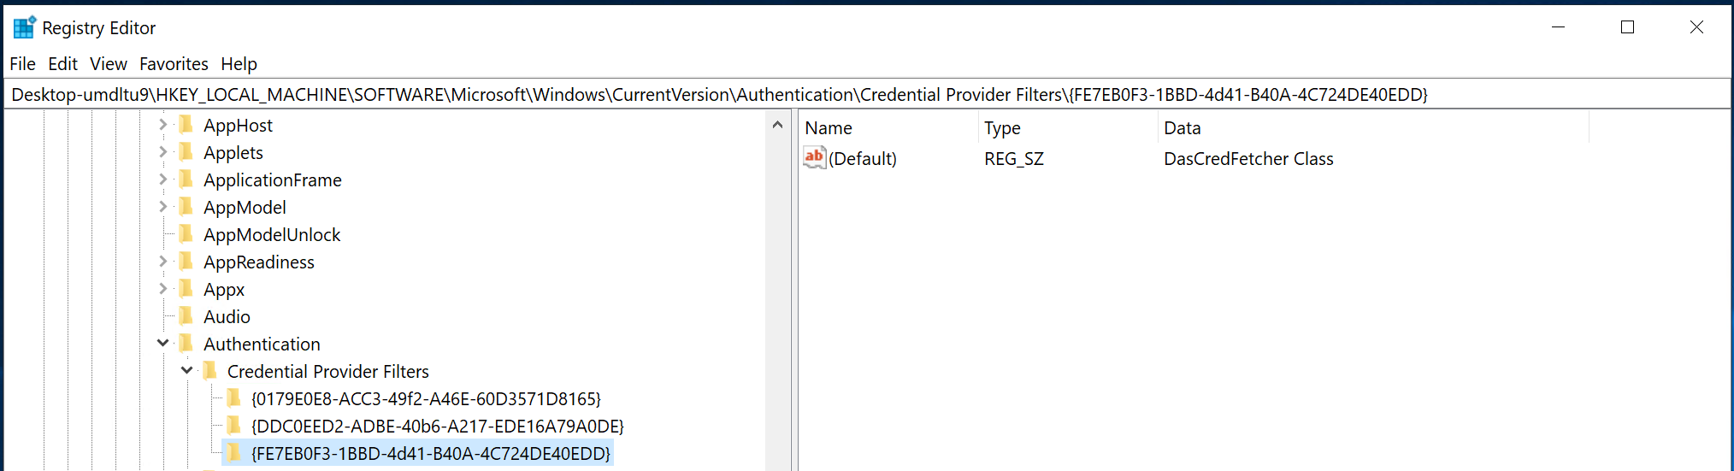
Task: Collapse Credential Provider Filters key
Action: [x=186, y=371]
